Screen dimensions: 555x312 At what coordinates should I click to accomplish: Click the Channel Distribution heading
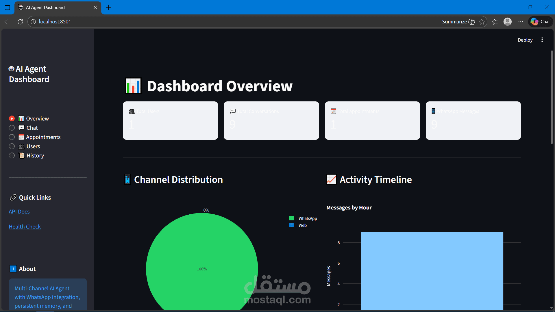(x=178, y=179)
